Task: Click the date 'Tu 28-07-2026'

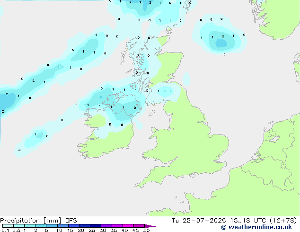Action: click(199, 221)
